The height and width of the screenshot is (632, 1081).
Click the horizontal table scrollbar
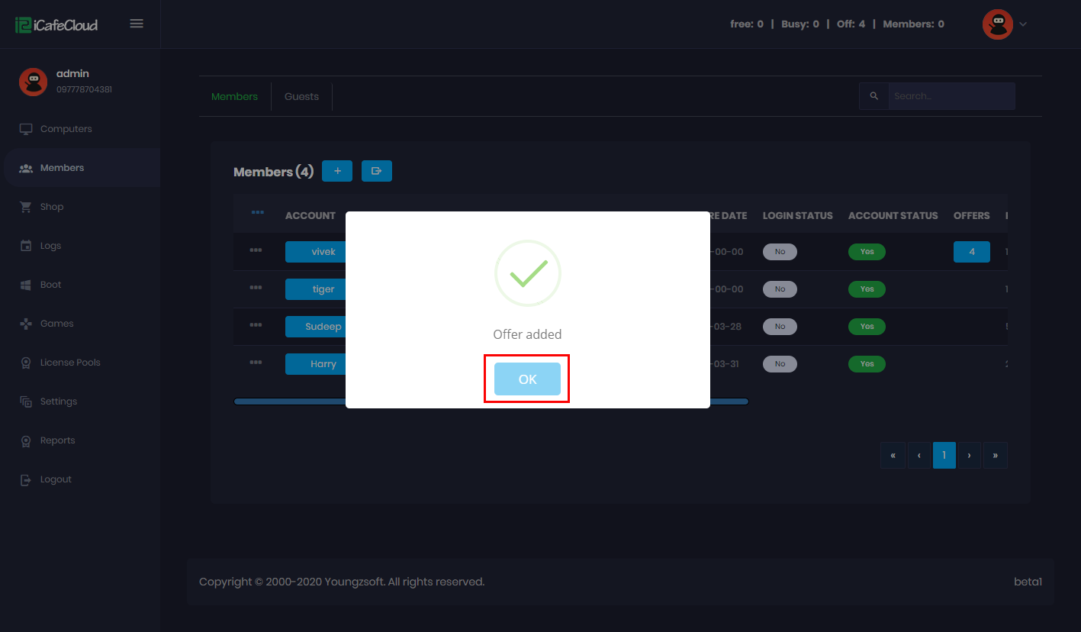click(290, 401)
